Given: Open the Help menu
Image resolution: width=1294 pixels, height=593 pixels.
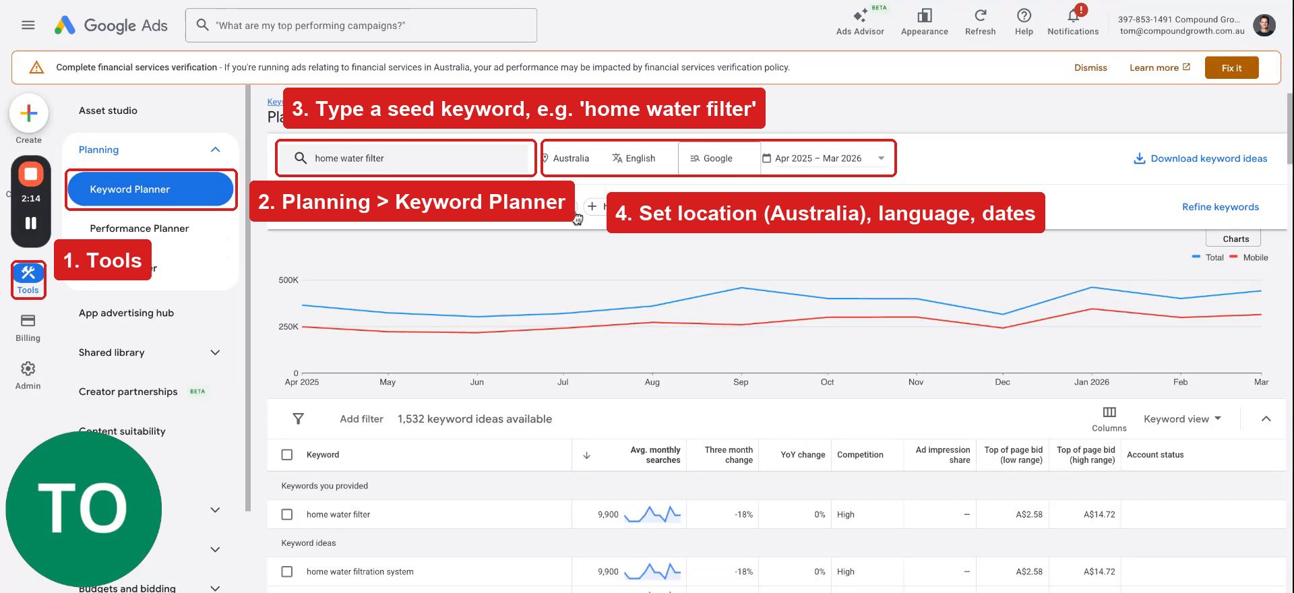Looking at the screenshot, I should [x=1024, y=22].
